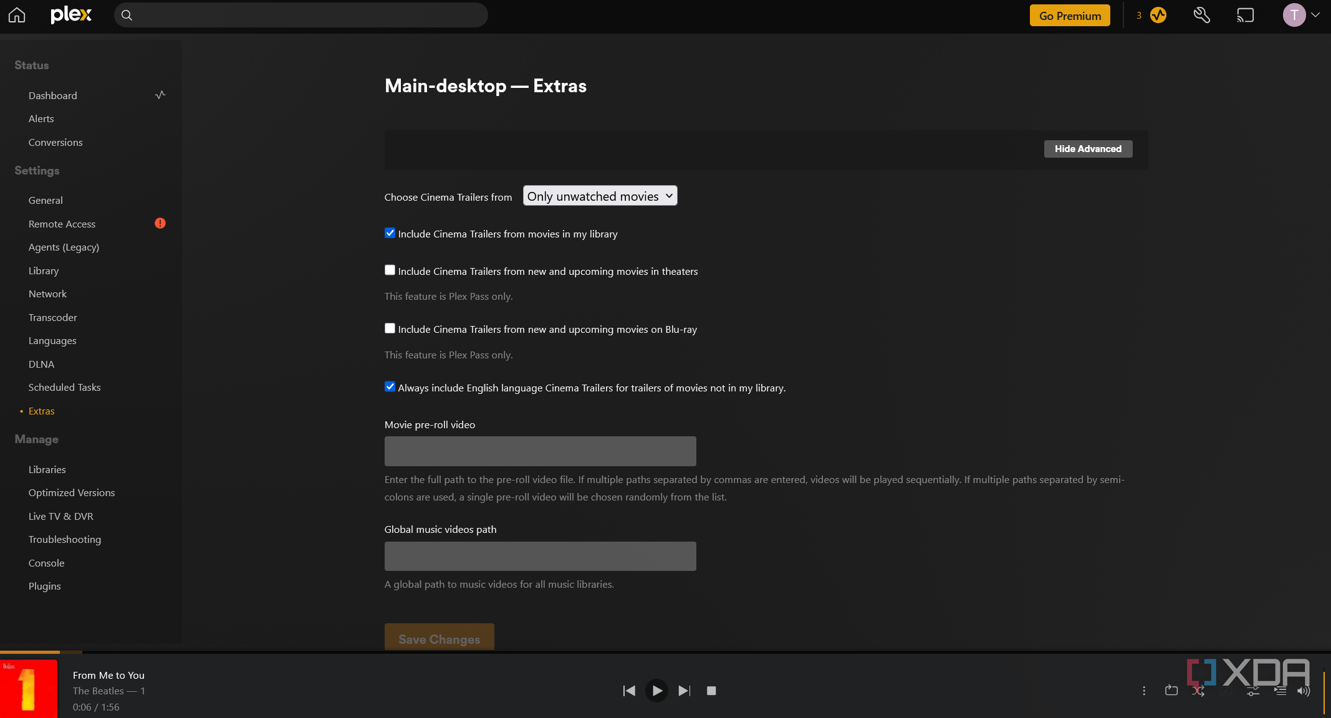
Task: Play the current track
Action: pos(656,691)
